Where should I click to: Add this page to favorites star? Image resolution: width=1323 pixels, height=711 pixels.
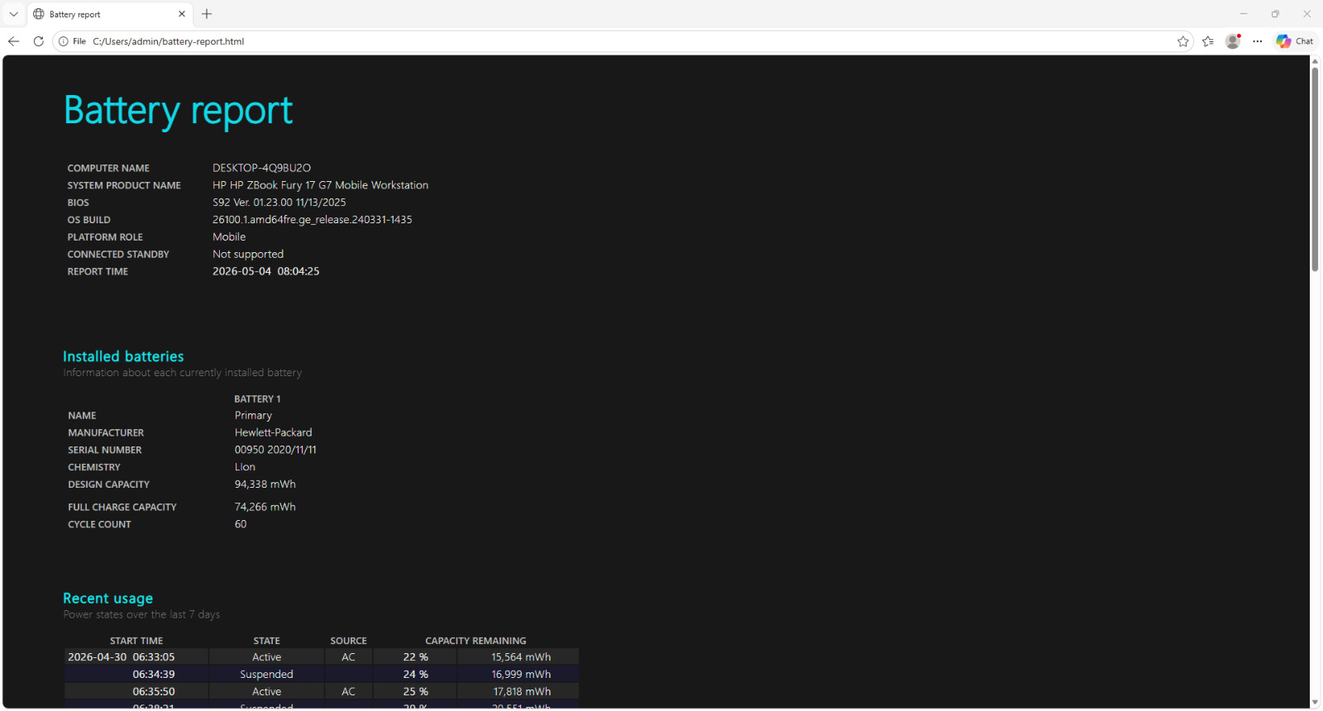pos(1183,41)
